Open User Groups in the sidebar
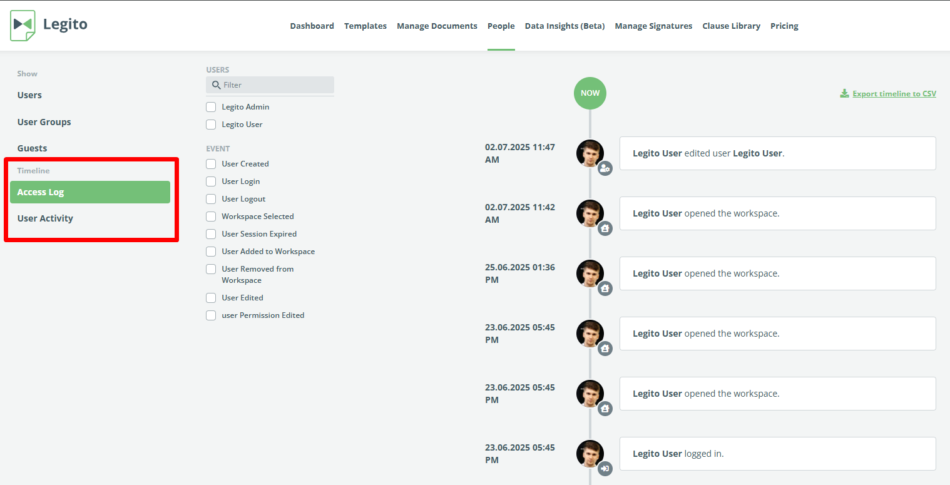 [44, 122]
